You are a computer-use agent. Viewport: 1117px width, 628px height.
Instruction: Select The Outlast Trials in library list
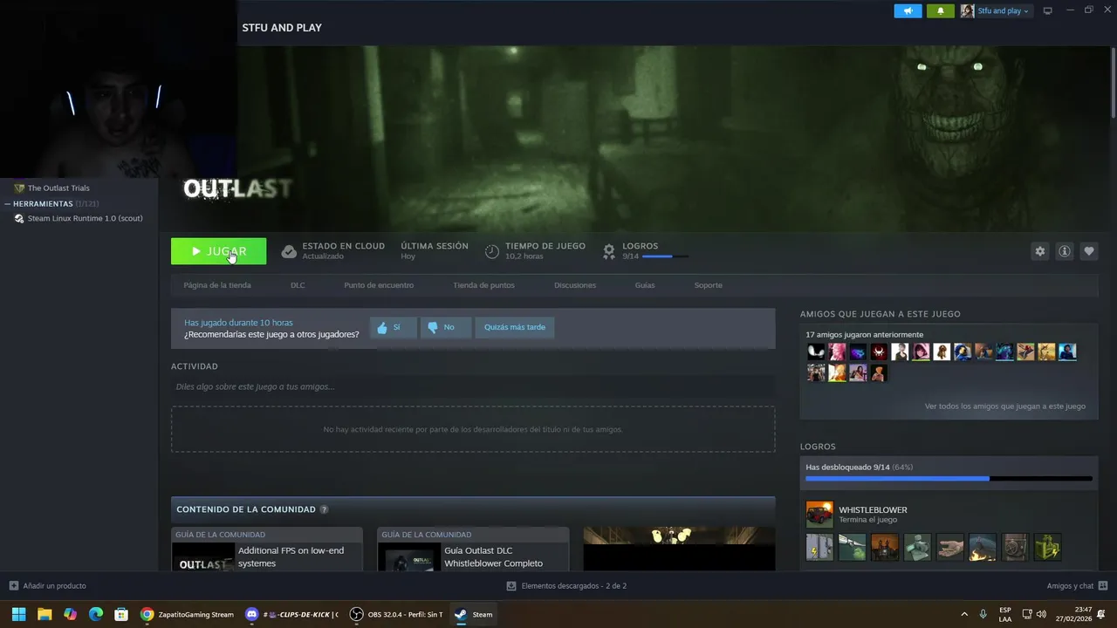[x=58, y=188]
